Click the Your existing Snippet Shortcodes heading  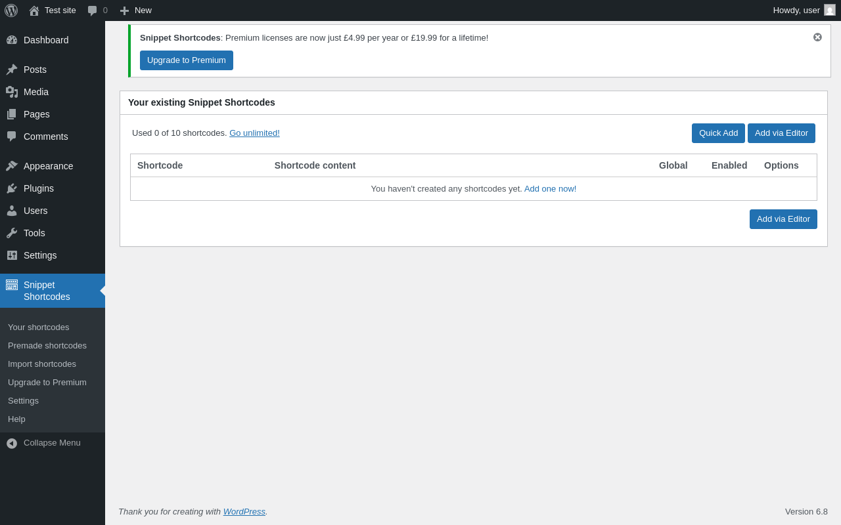tap(202, 102)
